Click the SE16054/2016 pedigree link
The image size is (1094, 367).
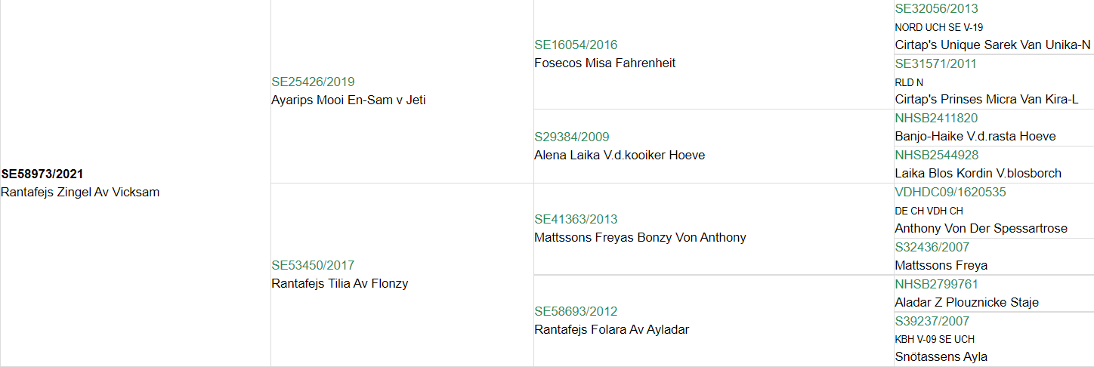(576, 45)
